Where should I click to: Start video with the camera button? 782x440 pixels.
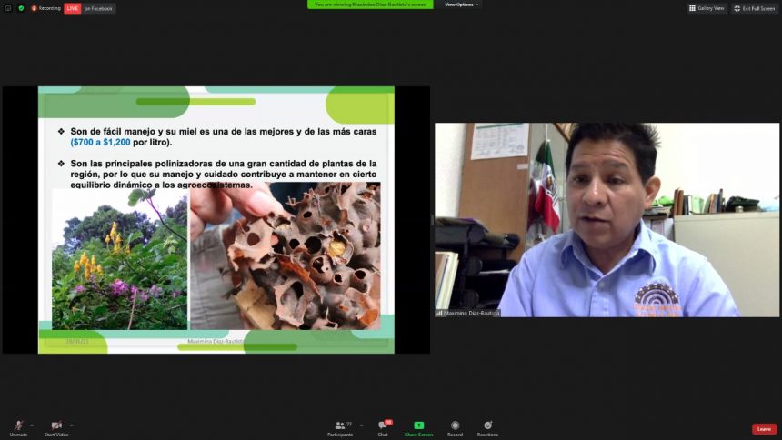(x=56, y=426)
